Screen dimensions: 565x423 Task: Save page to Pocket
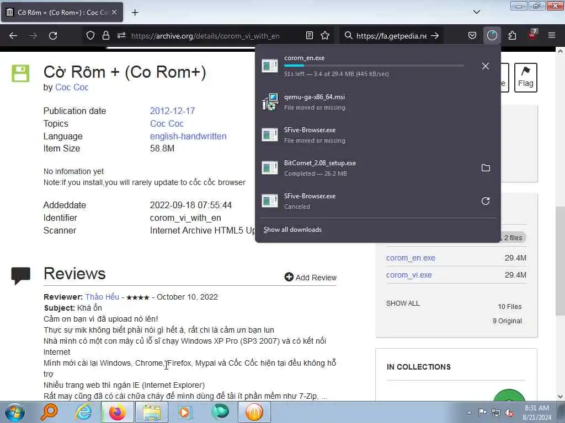[472, 35]
